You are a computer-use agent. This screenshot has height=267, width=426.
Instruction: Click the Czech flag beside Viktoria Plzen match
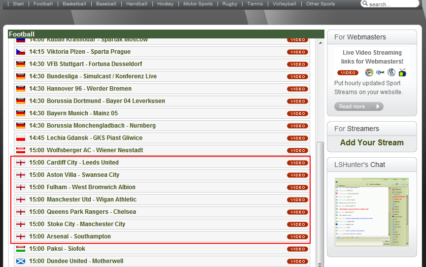[21, 52]
